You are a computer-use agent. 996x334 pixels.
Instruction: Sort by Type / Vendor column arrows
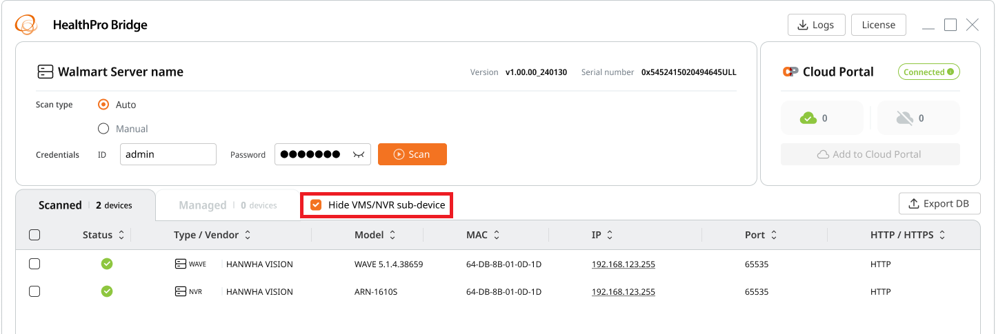[x=248, y=235]
